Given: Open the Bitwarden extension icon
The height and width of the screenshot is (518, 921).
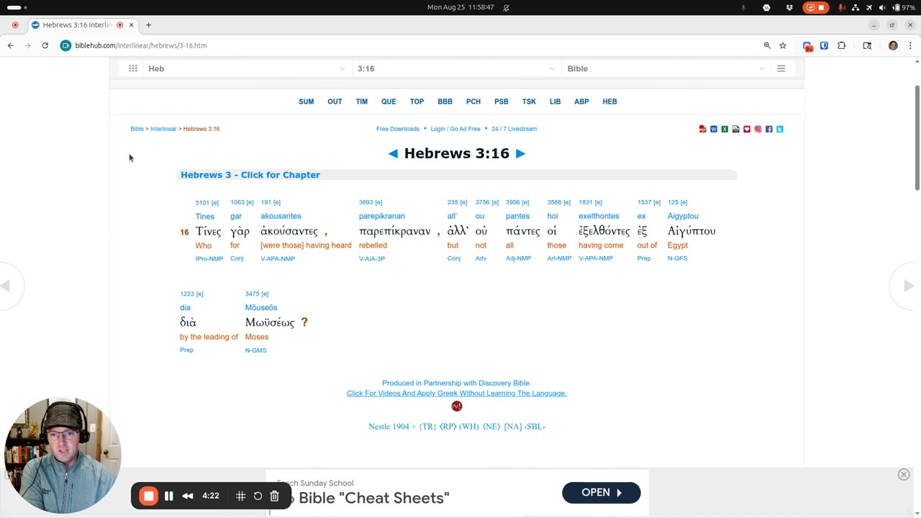Looking at the screenshot, I should (x=824, y=45).
